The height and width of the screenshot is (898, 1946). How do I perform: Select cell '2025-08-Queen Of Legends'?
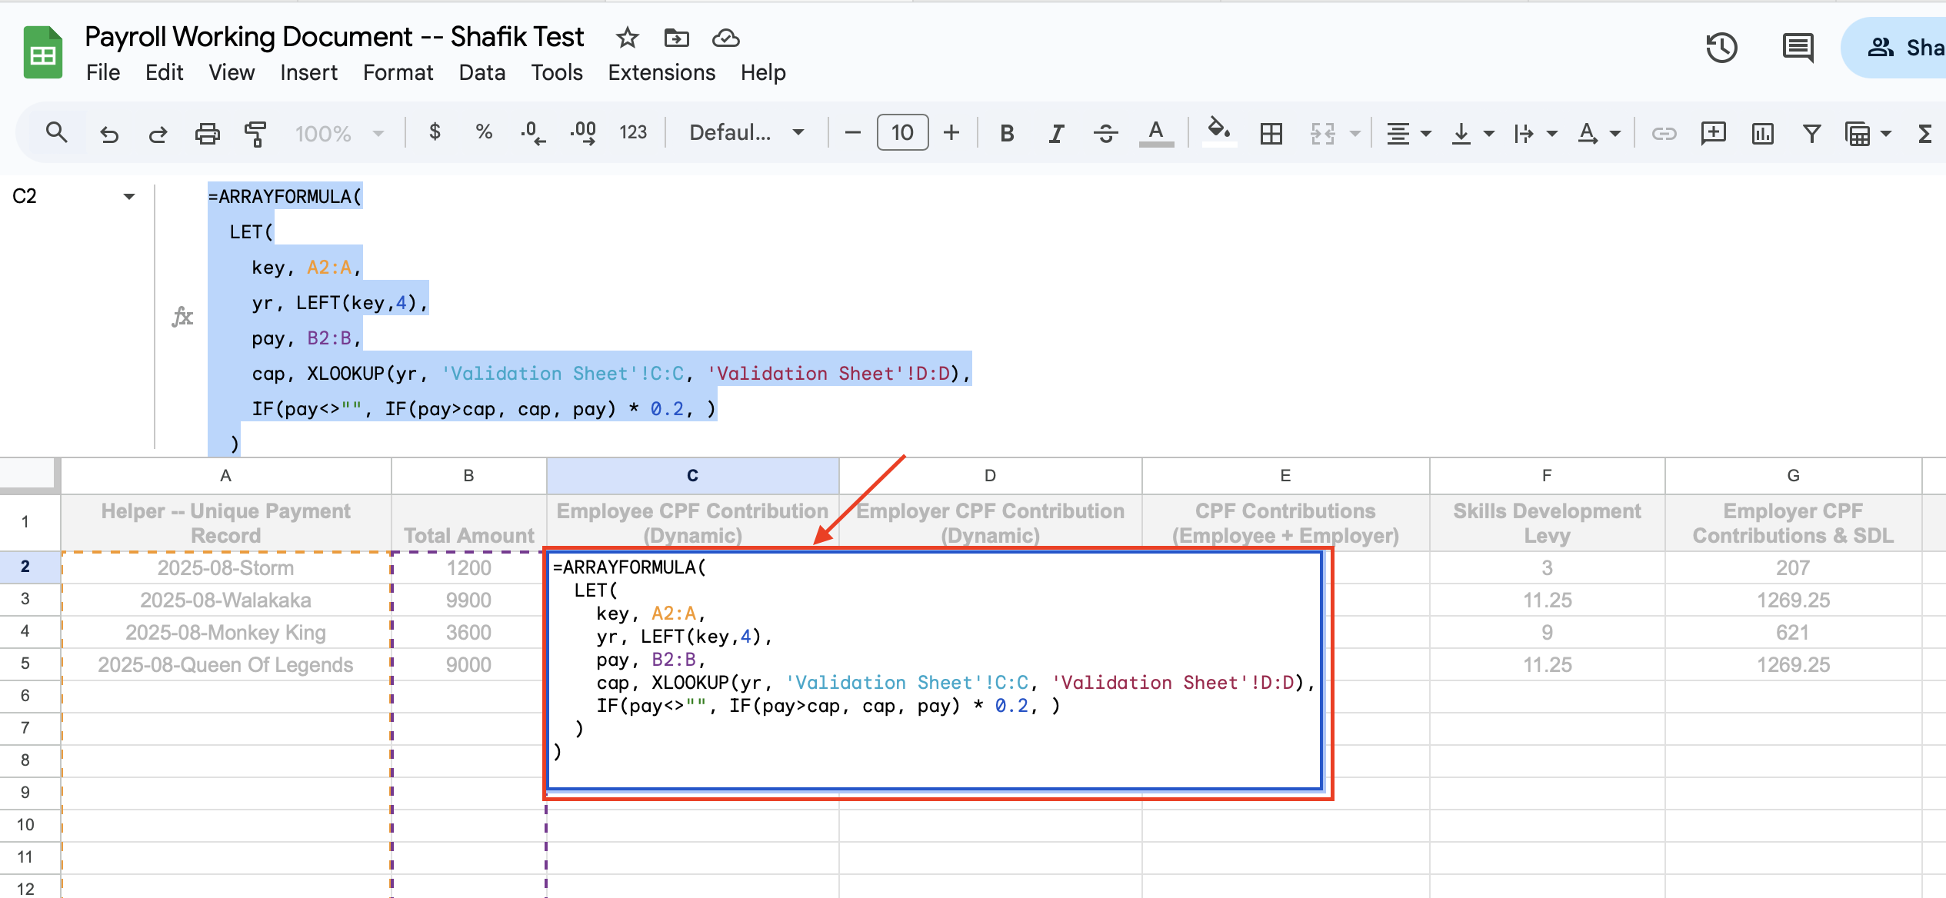click(226, 664)
